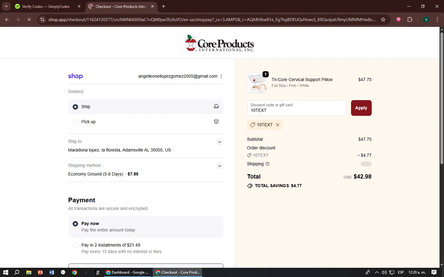Select Pay now payment option
444x277 pixels.
click(146, 227)
